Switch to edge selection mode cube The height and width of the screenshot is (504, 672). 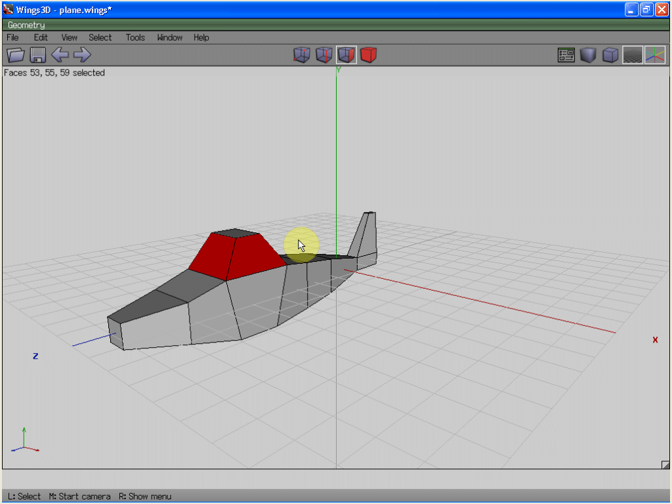click(x=324, y=55)
